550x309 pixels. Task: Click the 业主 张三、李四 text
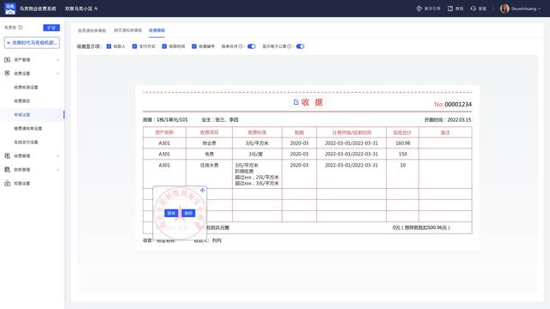pos(220,120)
